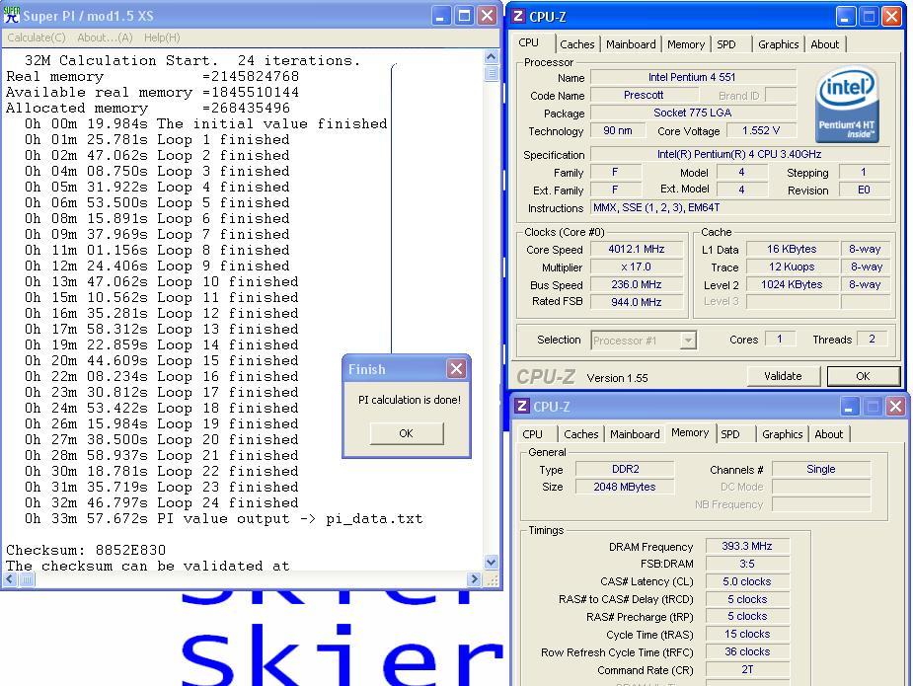The width and height of the screenshot is (913, 686).
Task: Maximize the Super PI window
Action: pyautogui.click(x=464, y=16)
